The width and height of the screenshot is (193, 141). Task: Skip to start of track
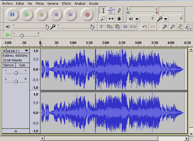click(56, 14)
